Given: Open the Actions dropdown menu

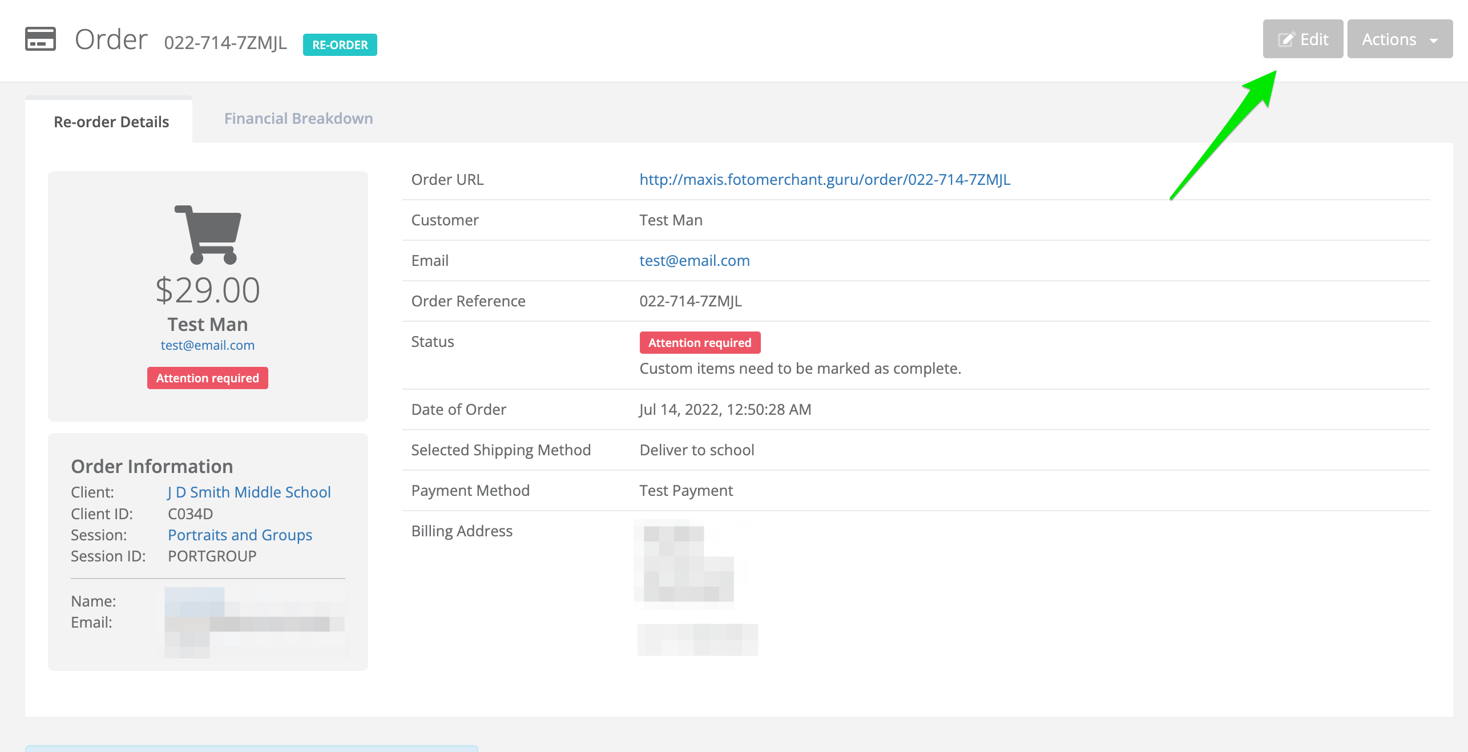Looking at the screenshot, I should 1400,39.
